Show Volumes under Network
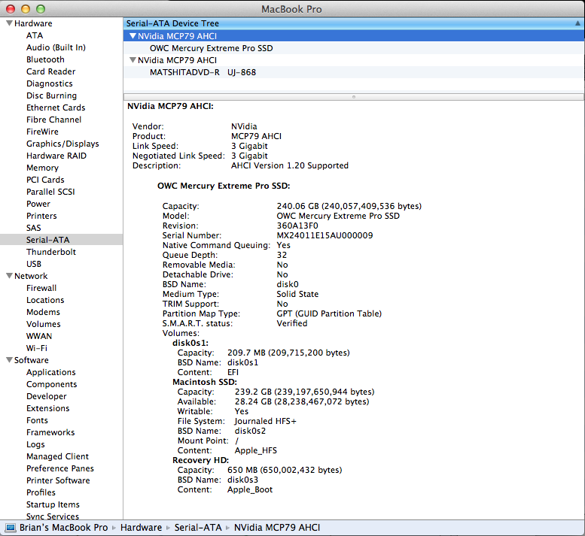The width and height of the screenshot is (585, 536). pyautogui.click(x=43, y=324)
